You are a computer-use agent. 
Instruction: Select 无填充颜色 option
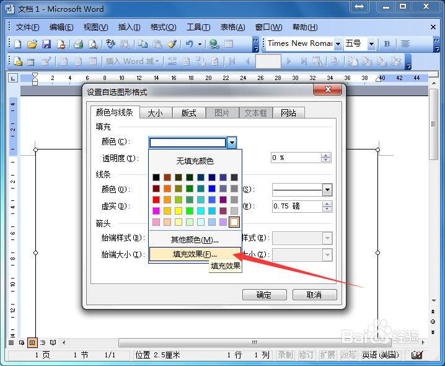[x=195, y=161]
